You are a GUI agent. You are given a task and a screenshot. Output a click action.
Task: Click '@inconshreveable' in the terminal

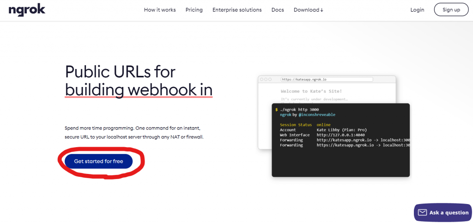(317, 115)
